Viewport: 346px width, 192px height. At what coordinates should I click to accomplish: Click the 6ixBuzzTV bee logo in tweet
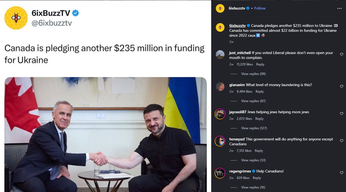[x=16, y=18]
